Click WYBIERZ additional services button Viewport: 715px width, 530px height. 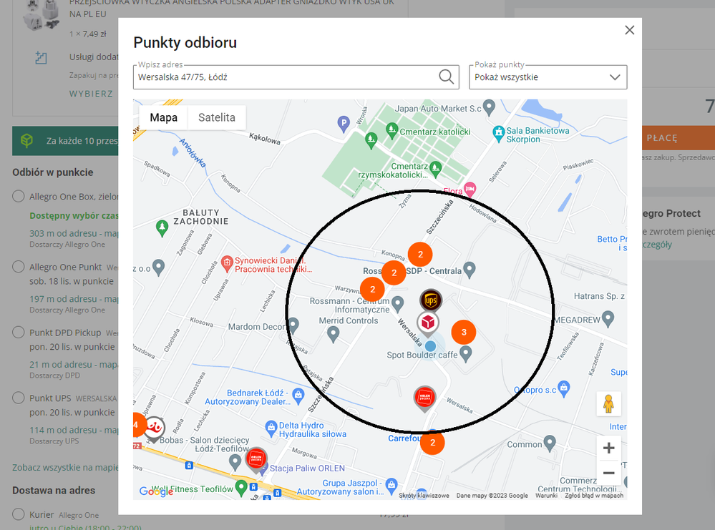[91, 94]
